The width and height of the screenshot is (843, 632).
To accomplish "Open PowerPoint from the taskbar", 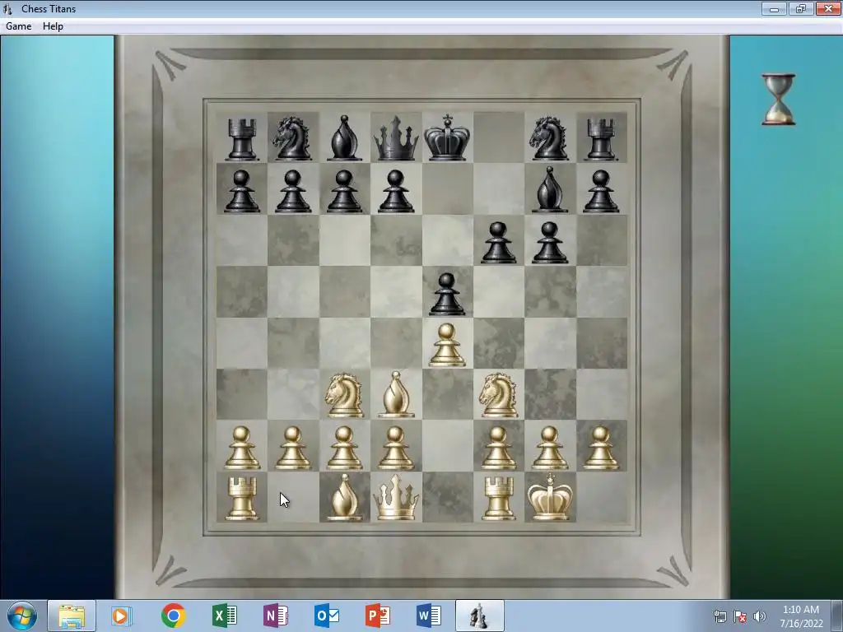I will (x=377, y=616).
